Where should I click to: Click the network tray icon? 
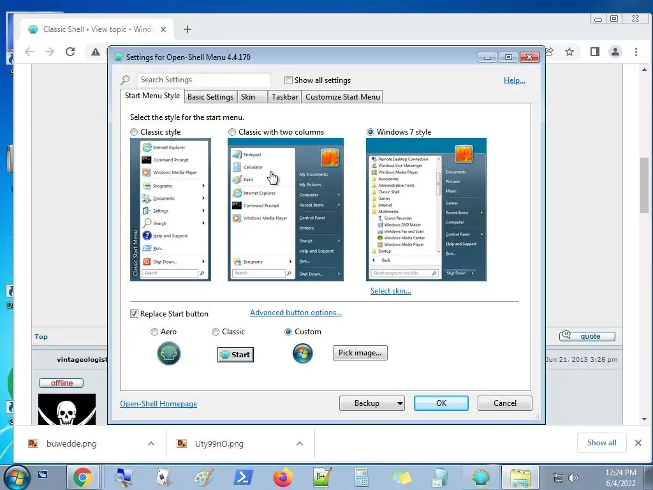point(557,477)
